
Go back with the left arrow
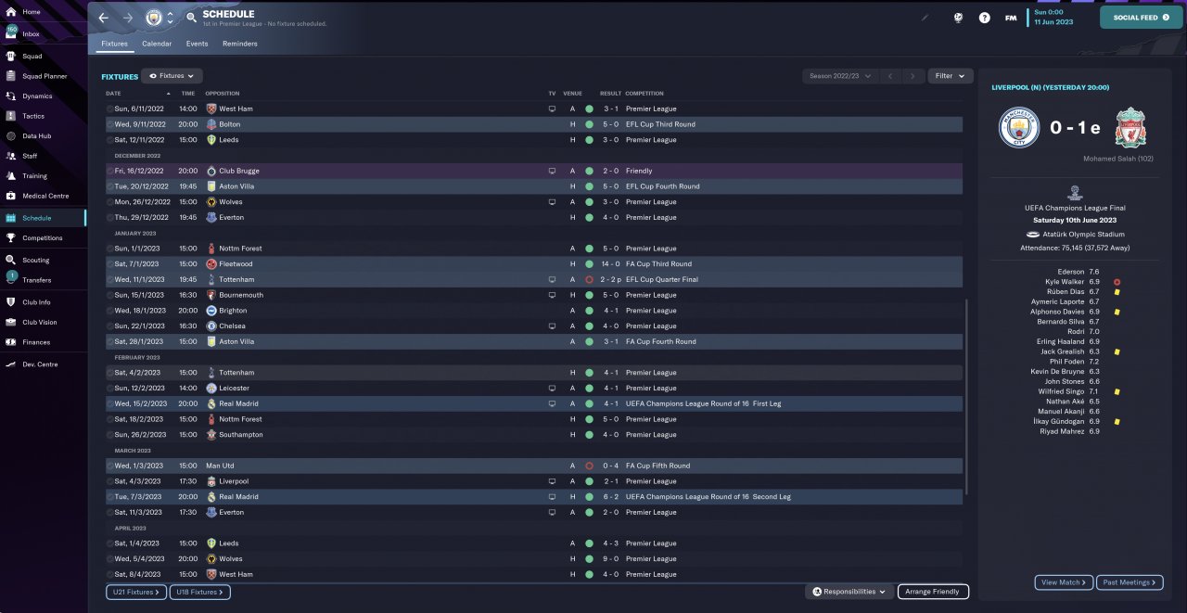(x=104, y=18)
